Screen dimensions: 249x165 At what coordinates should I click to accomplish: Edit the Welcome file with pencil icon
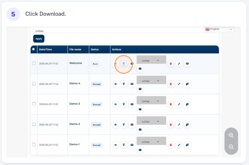179,64
